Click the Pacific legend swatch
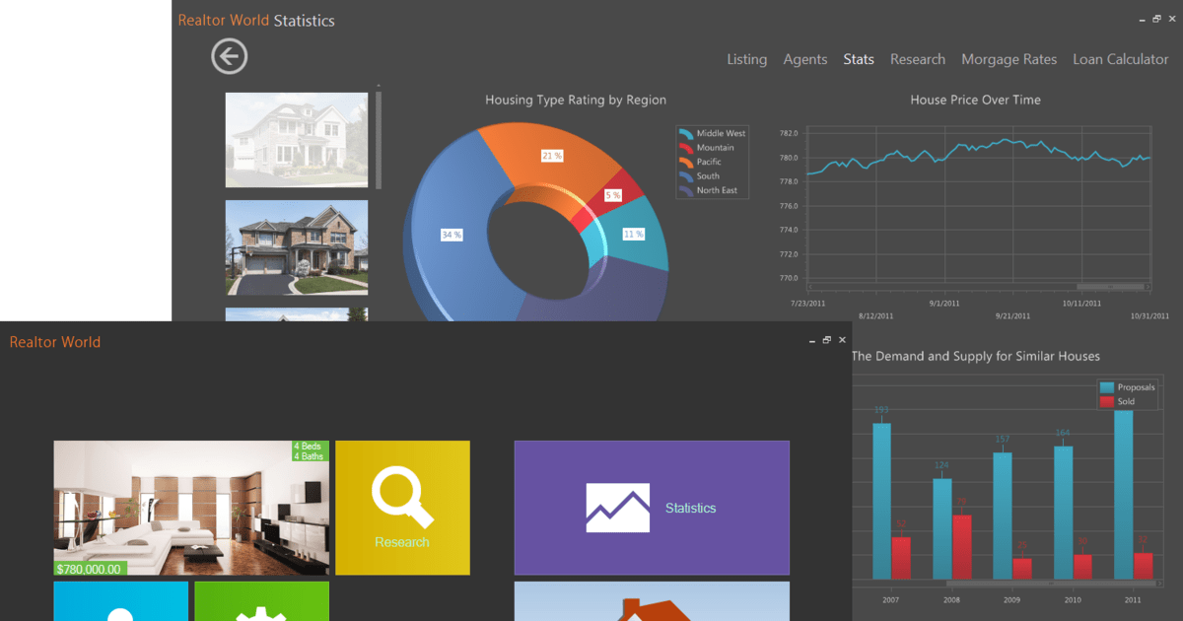The image size is (1183, 621). (x=686, y=162)
